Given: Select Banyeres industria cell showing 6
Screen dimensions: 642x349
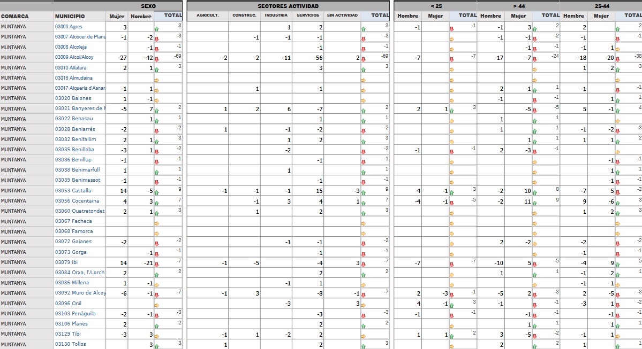Looking at the screenshot, I should pyautogui.click(x=276, y=109).
